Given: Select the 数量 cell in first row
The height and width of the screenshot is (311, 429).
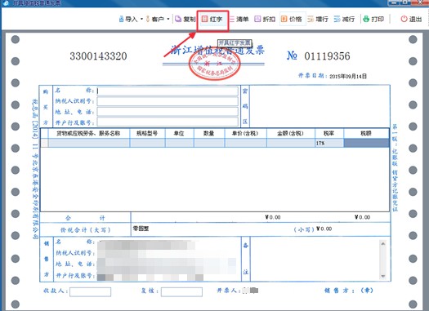Looking at the screenshot, I should 209,143.
